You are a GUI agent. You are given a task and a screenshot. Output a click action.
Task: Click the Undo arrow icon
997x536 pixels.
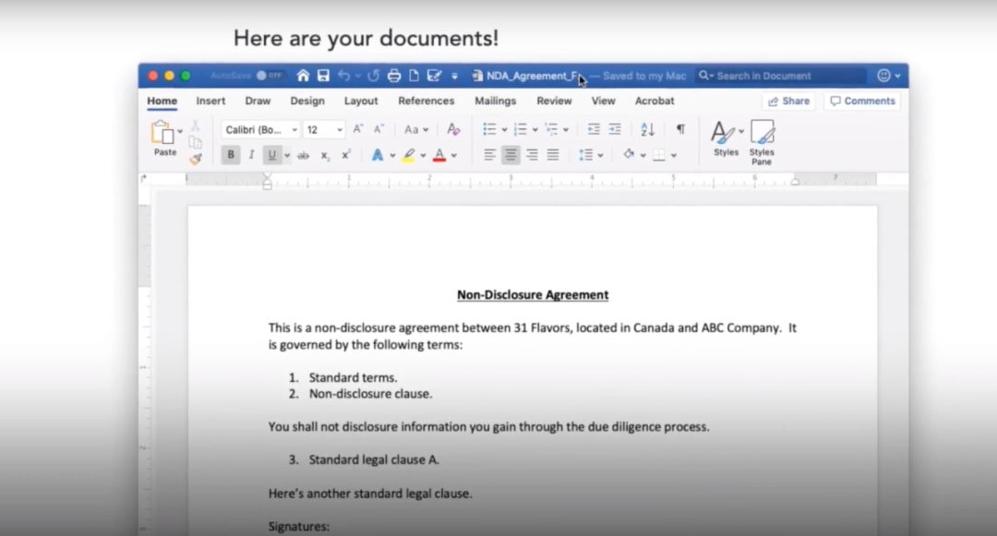(x=344, y=76)
